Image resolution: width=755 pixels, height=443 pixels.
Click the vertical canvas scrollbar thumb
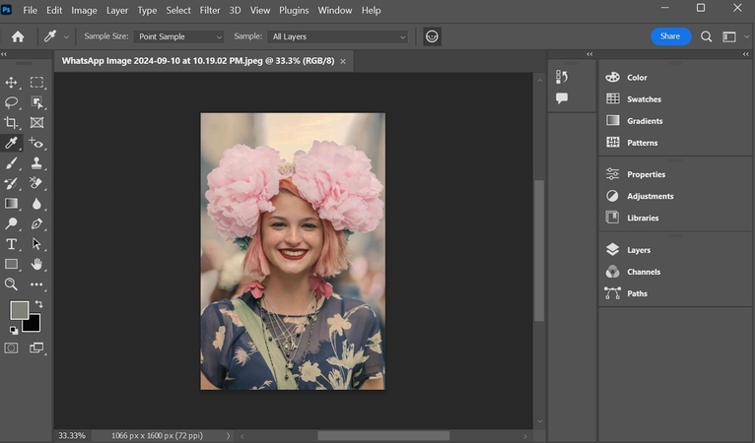coord(539,251)
